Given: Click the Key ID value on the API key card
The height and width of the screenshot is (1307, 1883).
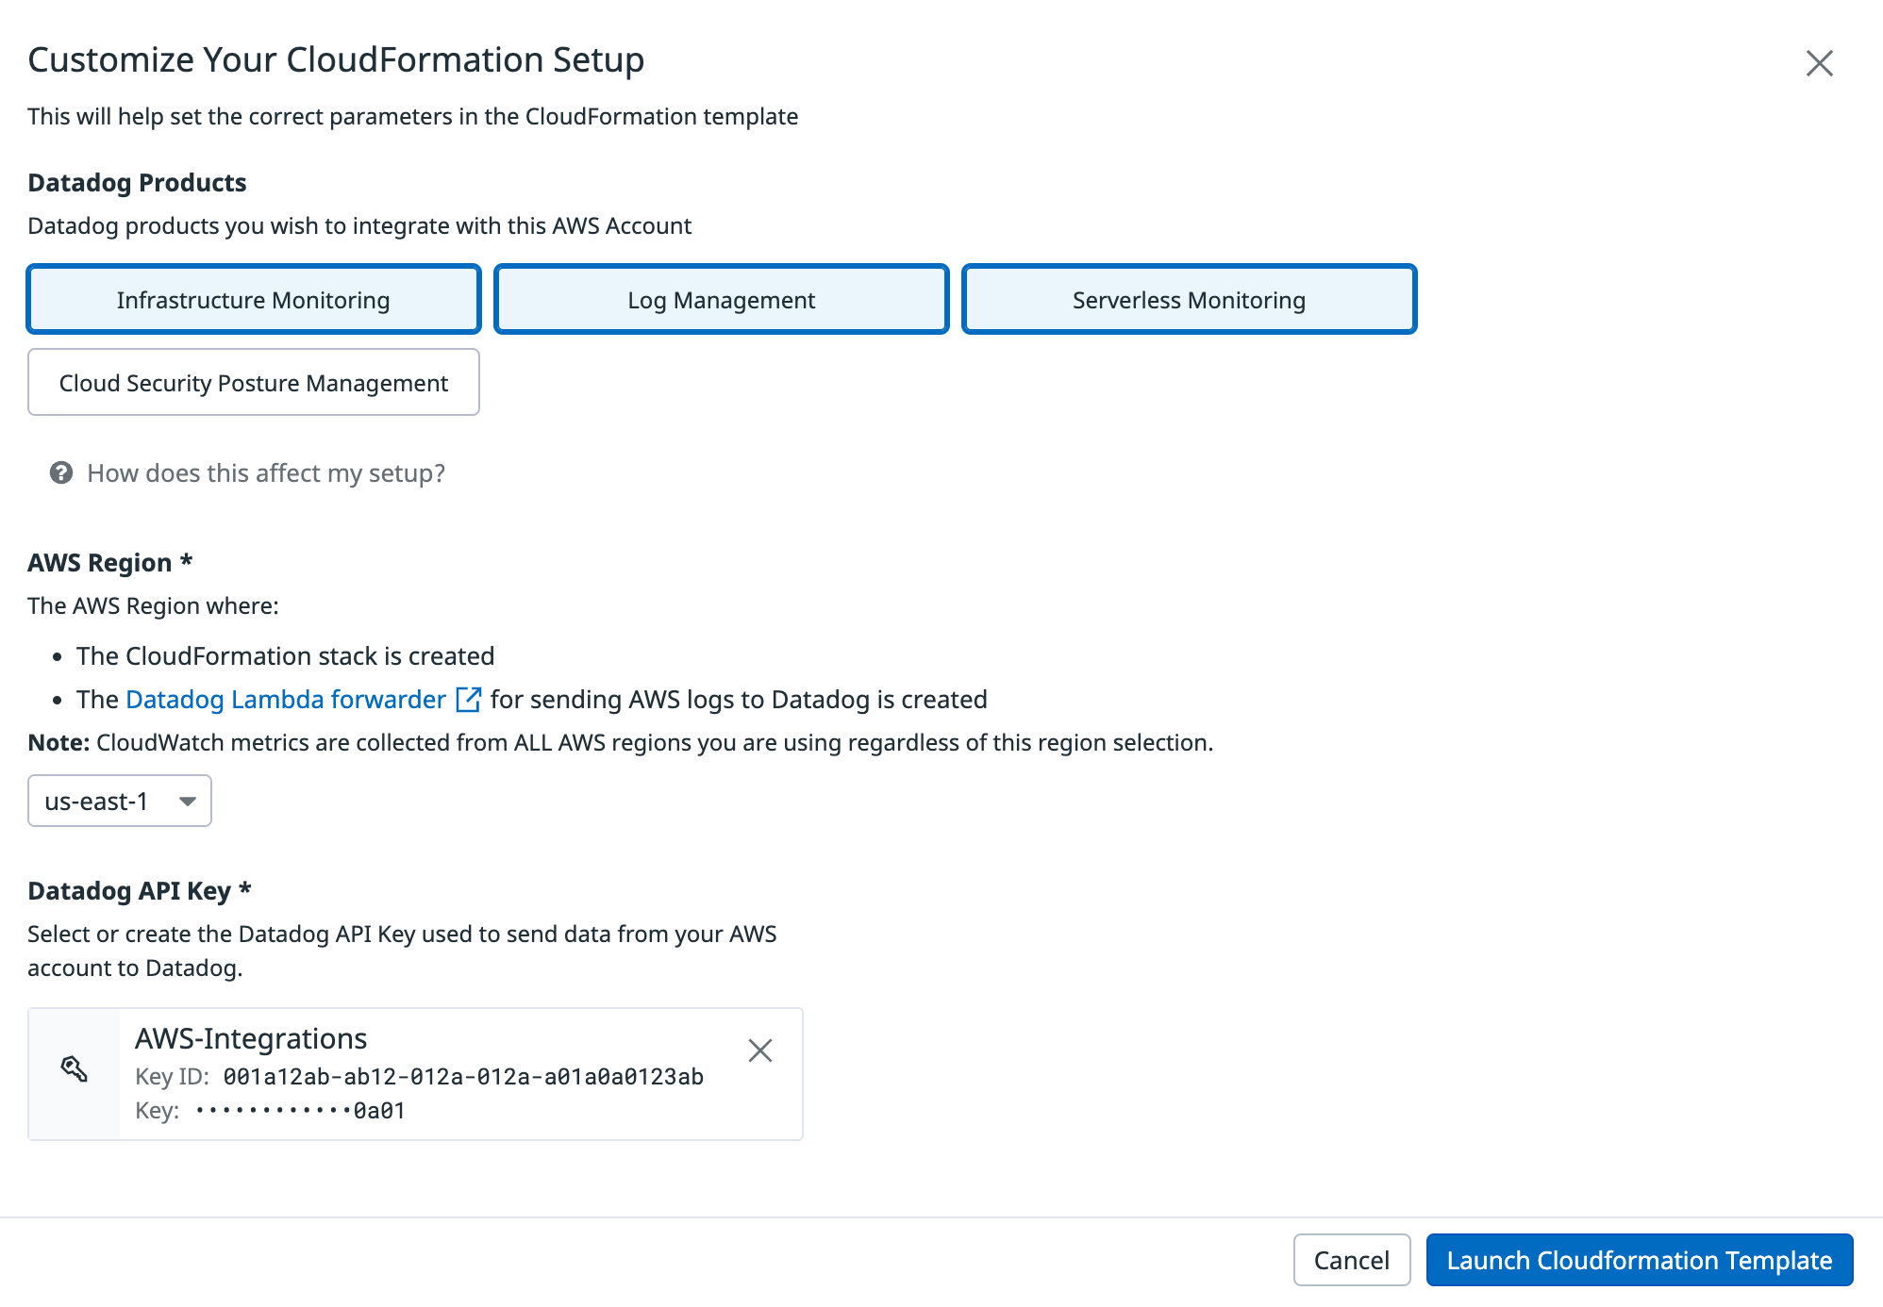Looking at the screenshot, I should pos(462,1076).
